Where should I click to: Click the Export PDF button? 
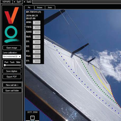click(x=12, y=77)
